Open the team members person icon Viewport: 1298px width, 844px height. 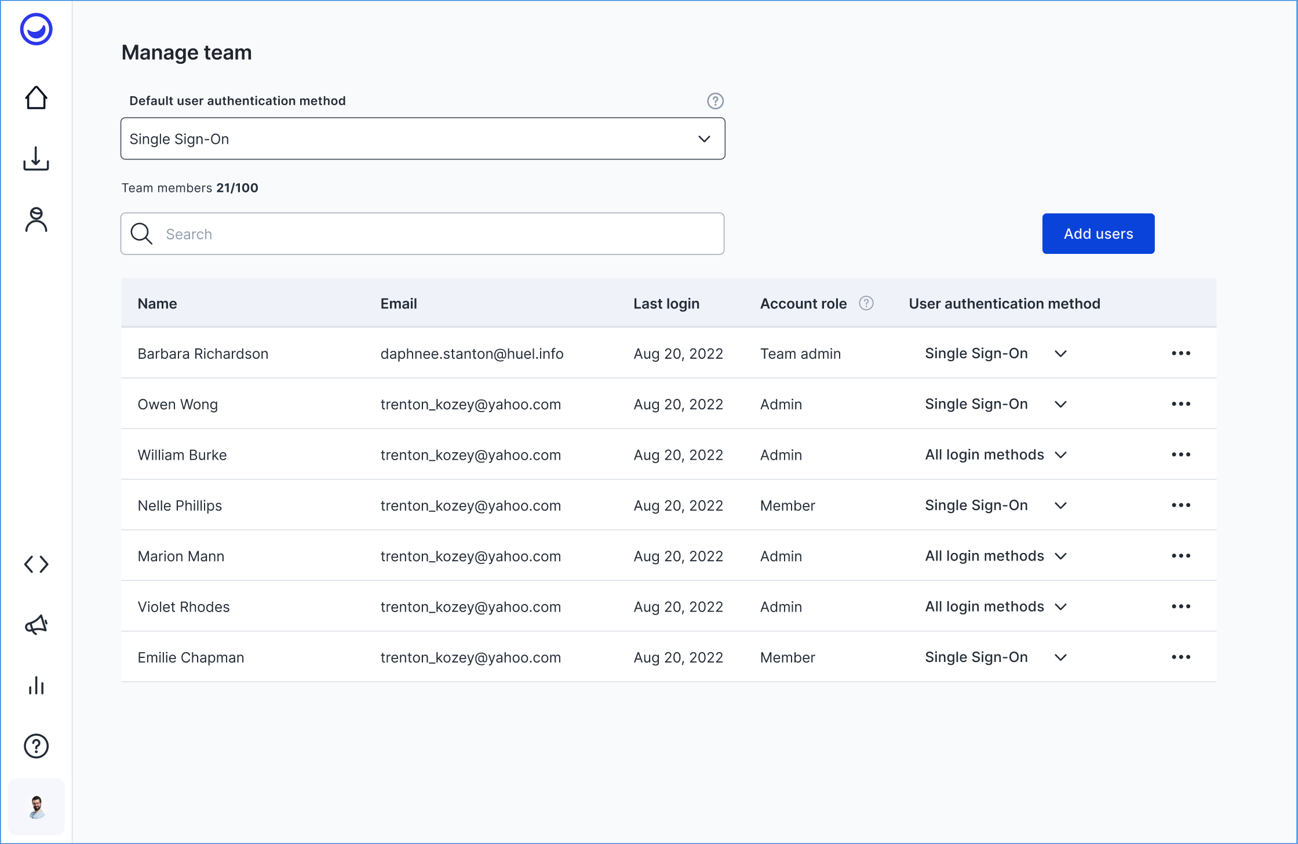point(36,220)
